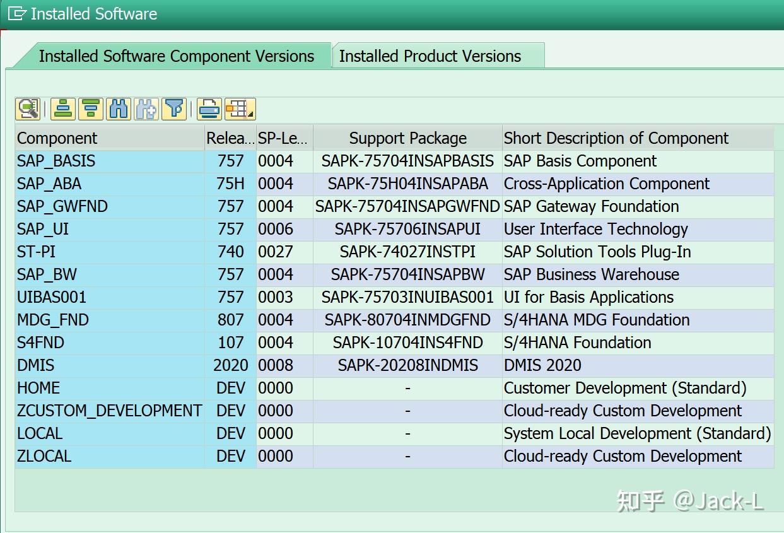
Task: Click the Support Package column header
Action: 407,138
